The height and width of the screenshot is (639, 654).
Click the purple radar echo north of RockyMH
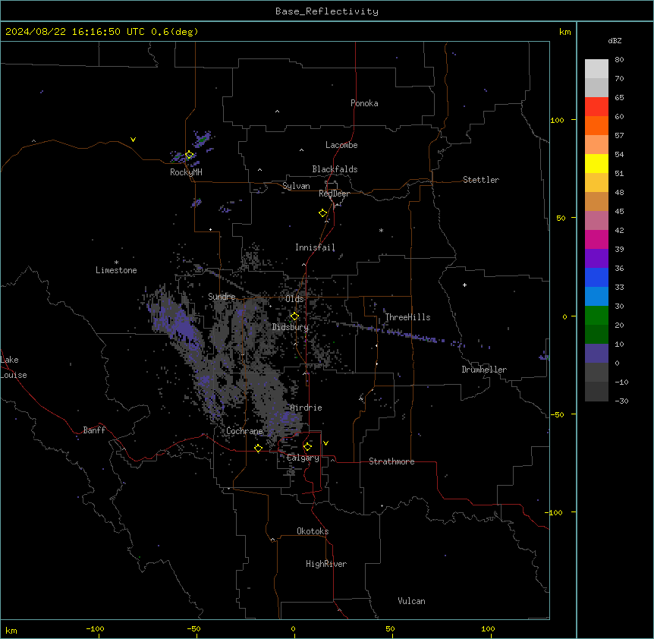coord(202,140)
